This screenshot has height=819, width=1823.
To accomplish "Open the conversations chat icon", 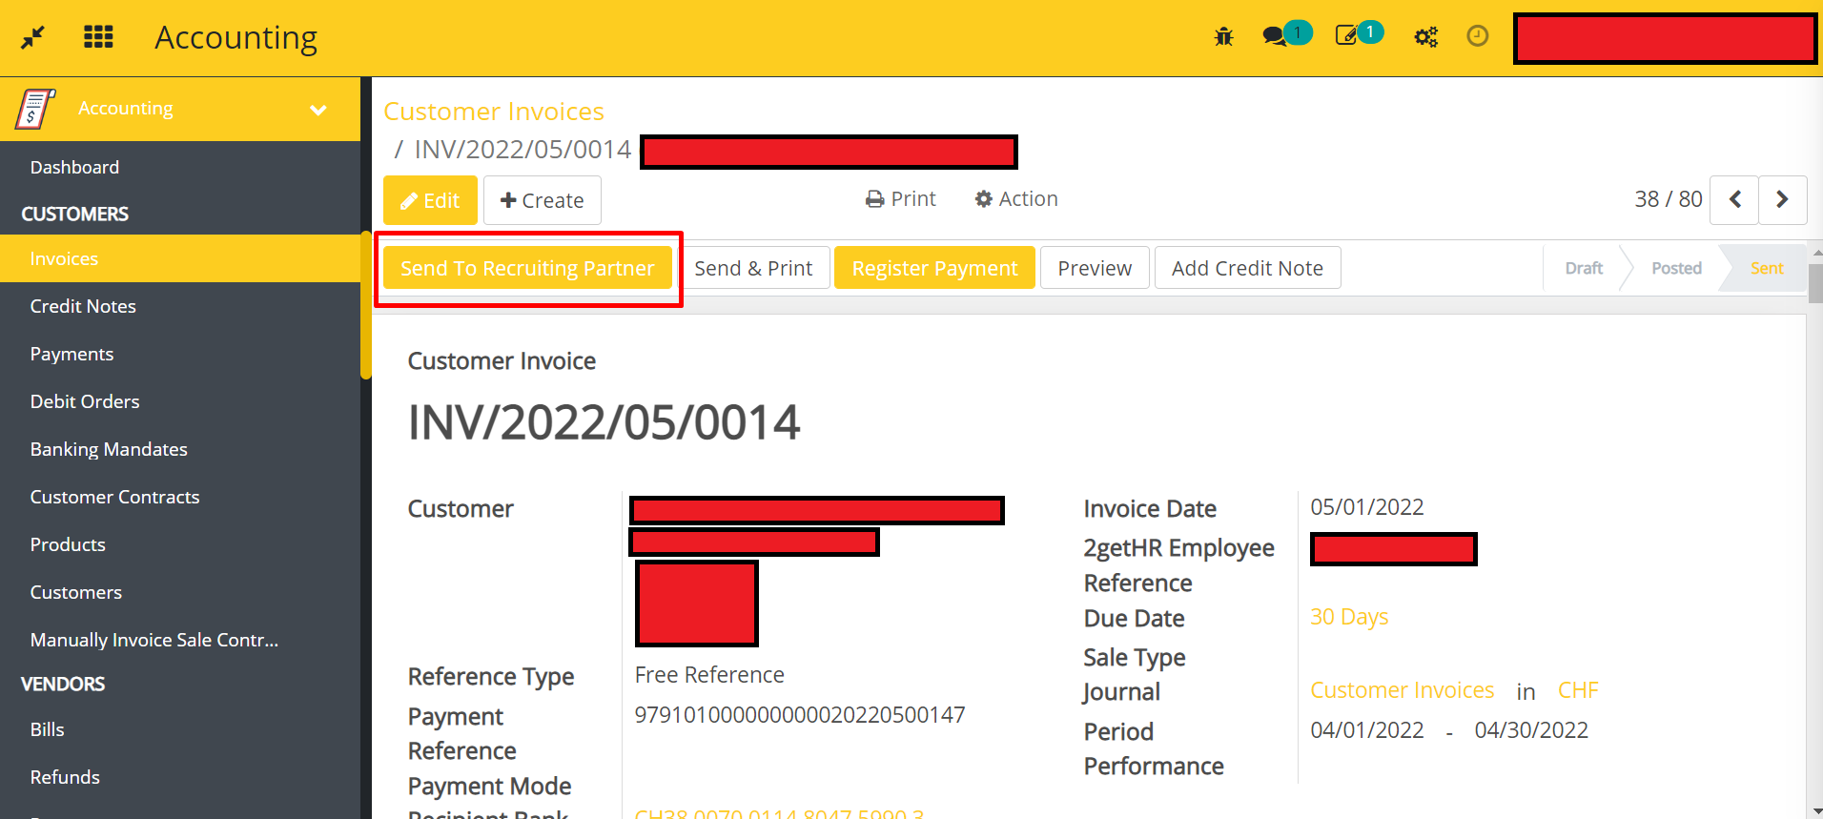I will coord(1275,37).
